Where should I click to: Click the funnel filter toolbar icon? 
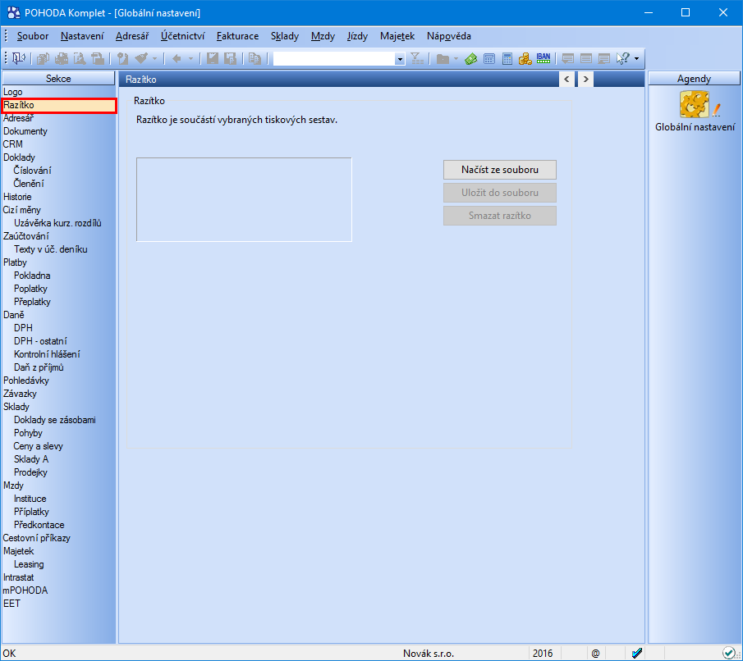pos(417,58)
